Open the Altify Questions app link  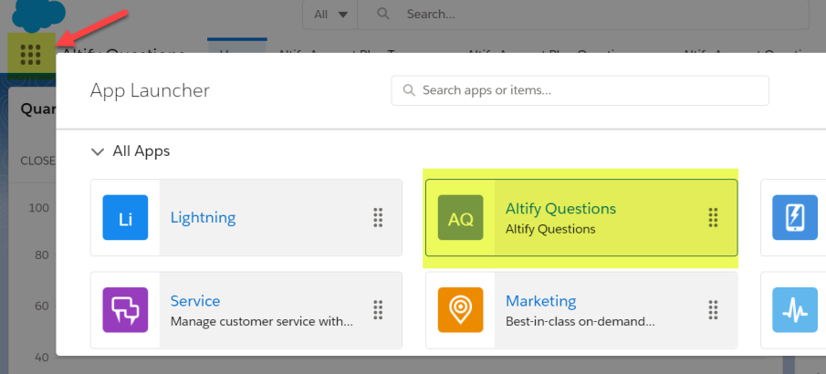[560, 209]
